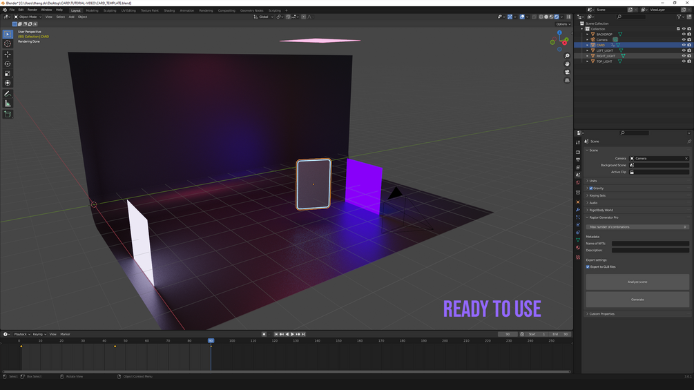This screenshot has height=390, width=694.
Task: Select the Add Cube tool
Action: pyautogui.click(x=8, y=114)
